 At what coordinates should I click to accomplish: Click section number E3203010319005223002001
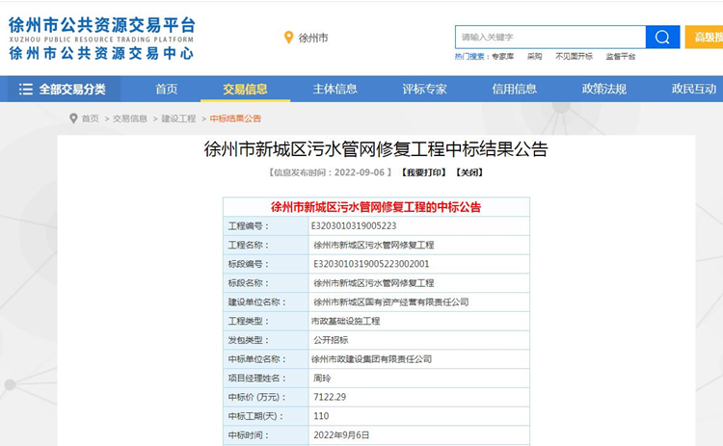(x=371, y=264)
